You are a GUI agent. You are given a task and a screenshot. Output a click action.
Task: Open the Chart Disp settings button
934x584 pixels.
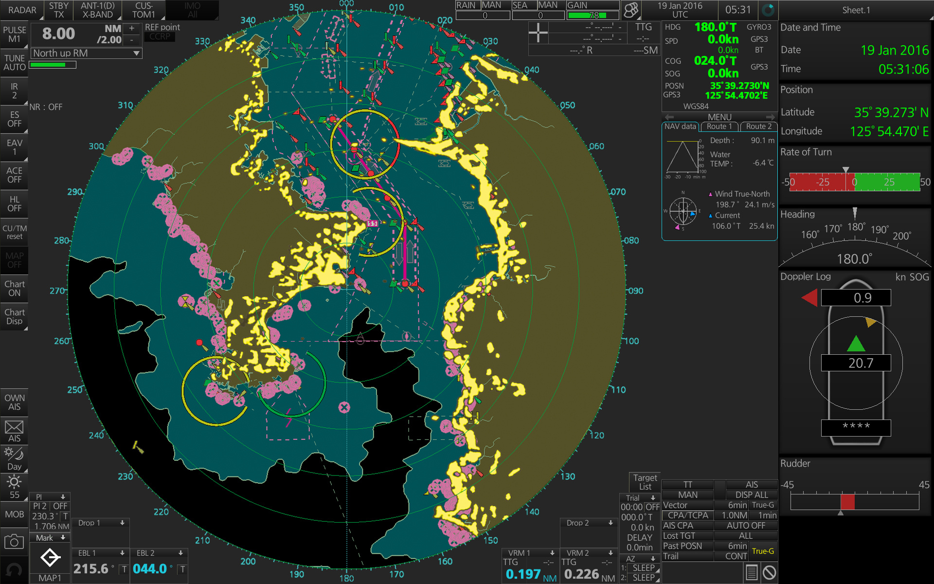coord(14,316)
